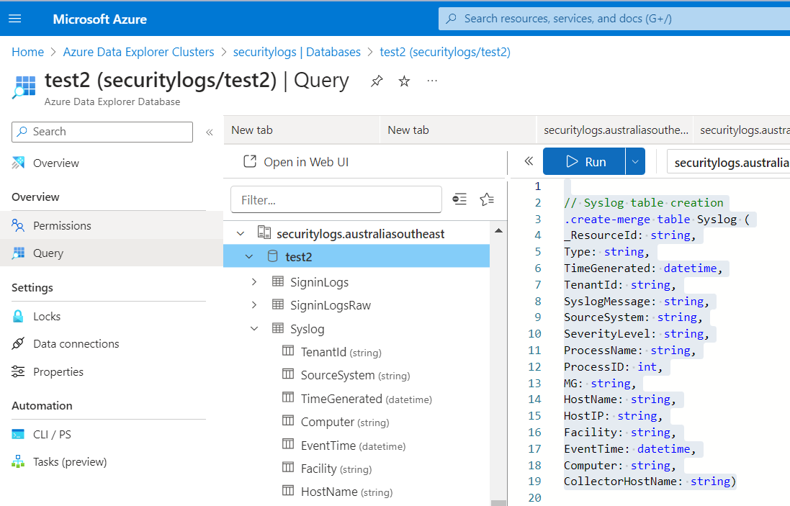
Task: Switch to the securitylogs.australiasouthe... tab
Action: (x=615, y=130)
